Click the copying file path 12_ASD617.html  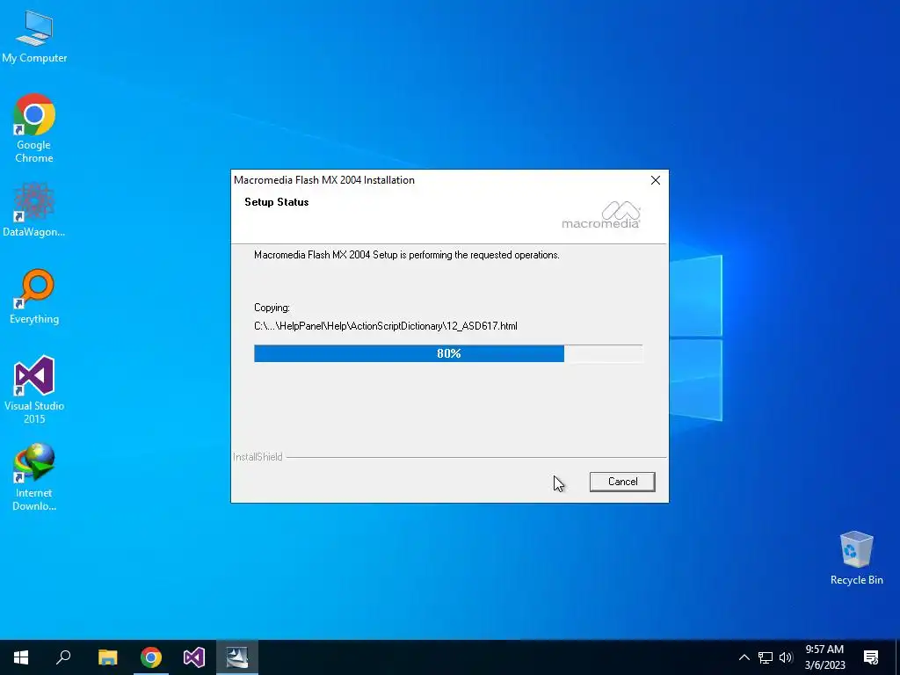386,326
